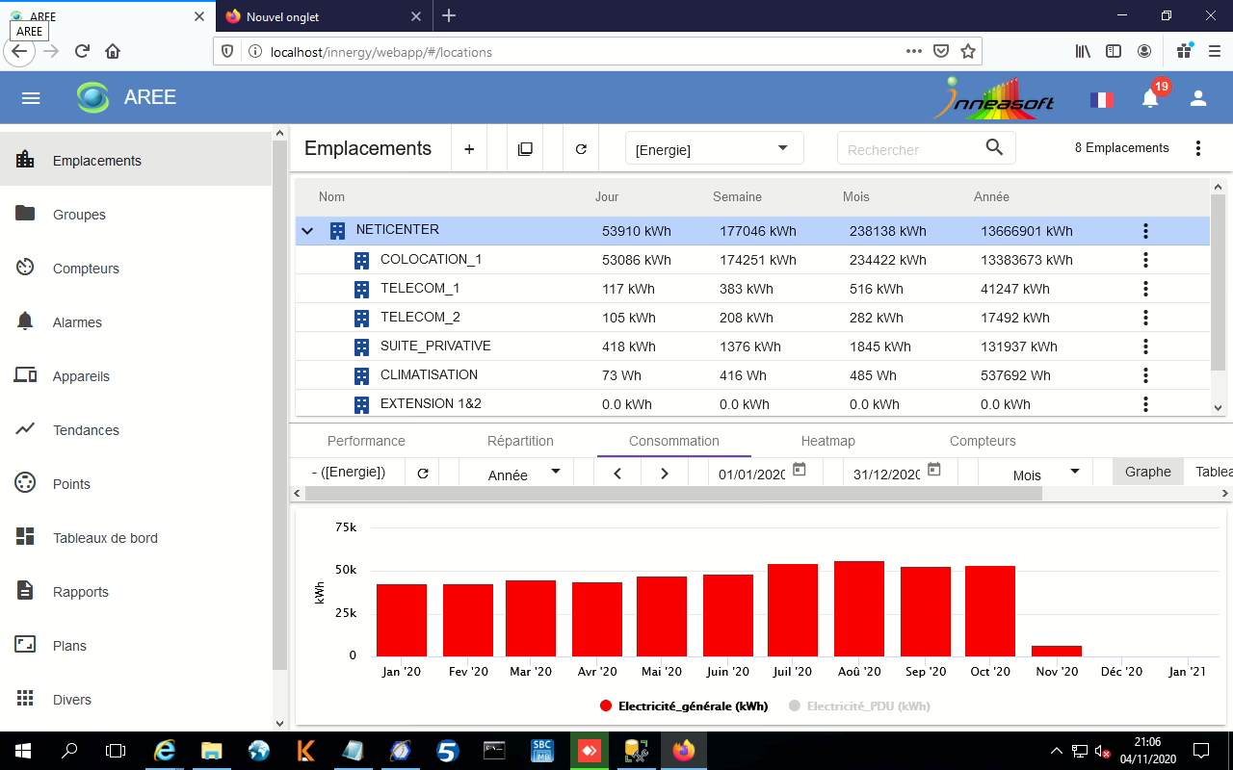The width and height of the screenshot is (1233, 770).
Task: Select the COLOCATION_1 location
Action: pyautogui.click(x=431, y=259)
